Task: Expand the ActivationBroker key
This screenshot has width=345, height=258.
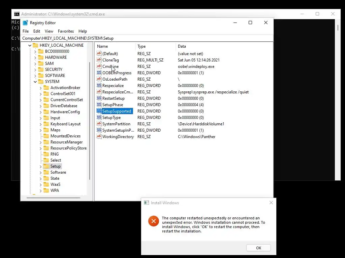Action: pyautogui.click(x=40, y=88)
